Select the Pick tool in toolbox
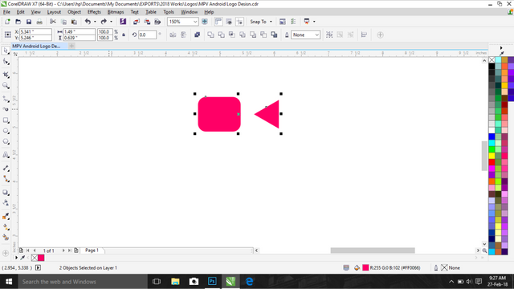Viewport: 514px width, 289px height. point(6,51)
